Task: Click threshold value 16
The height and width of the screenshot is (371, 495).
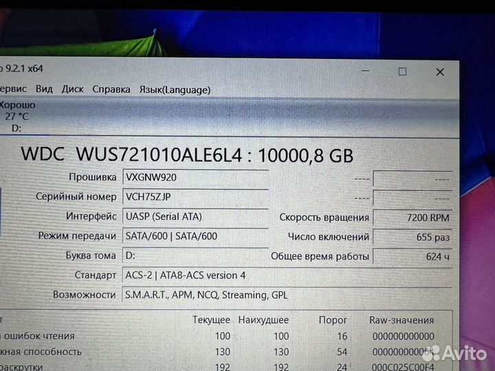Action: 342,336
